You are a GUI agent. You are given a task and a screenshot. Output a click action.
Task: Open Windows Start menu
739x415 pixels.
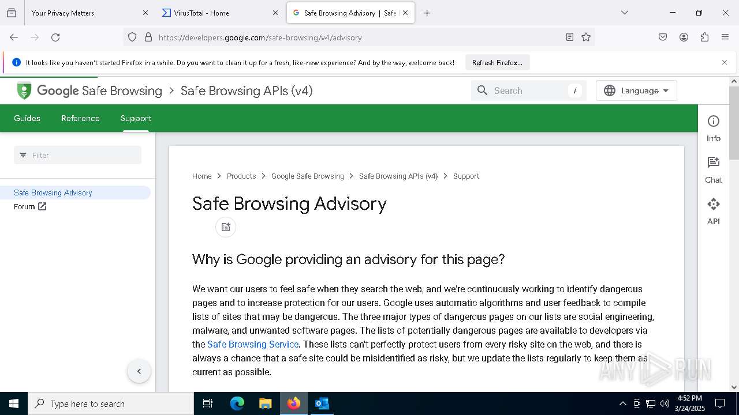(14, 403)
